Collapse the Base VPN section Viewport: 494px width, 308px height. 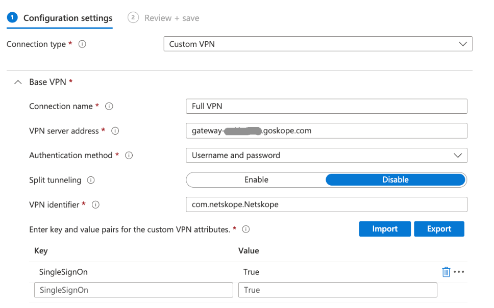click(x=18, y=82)
